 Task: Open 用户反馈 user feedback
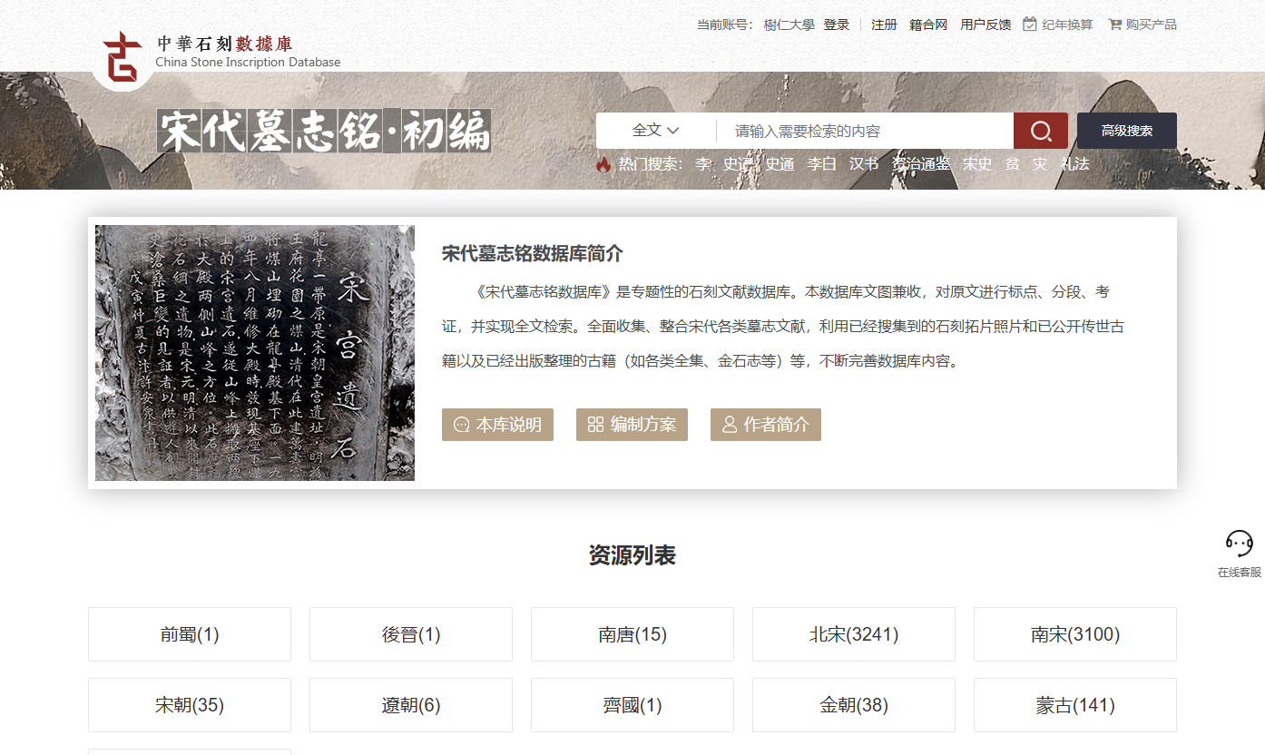[x=986, y=25]
